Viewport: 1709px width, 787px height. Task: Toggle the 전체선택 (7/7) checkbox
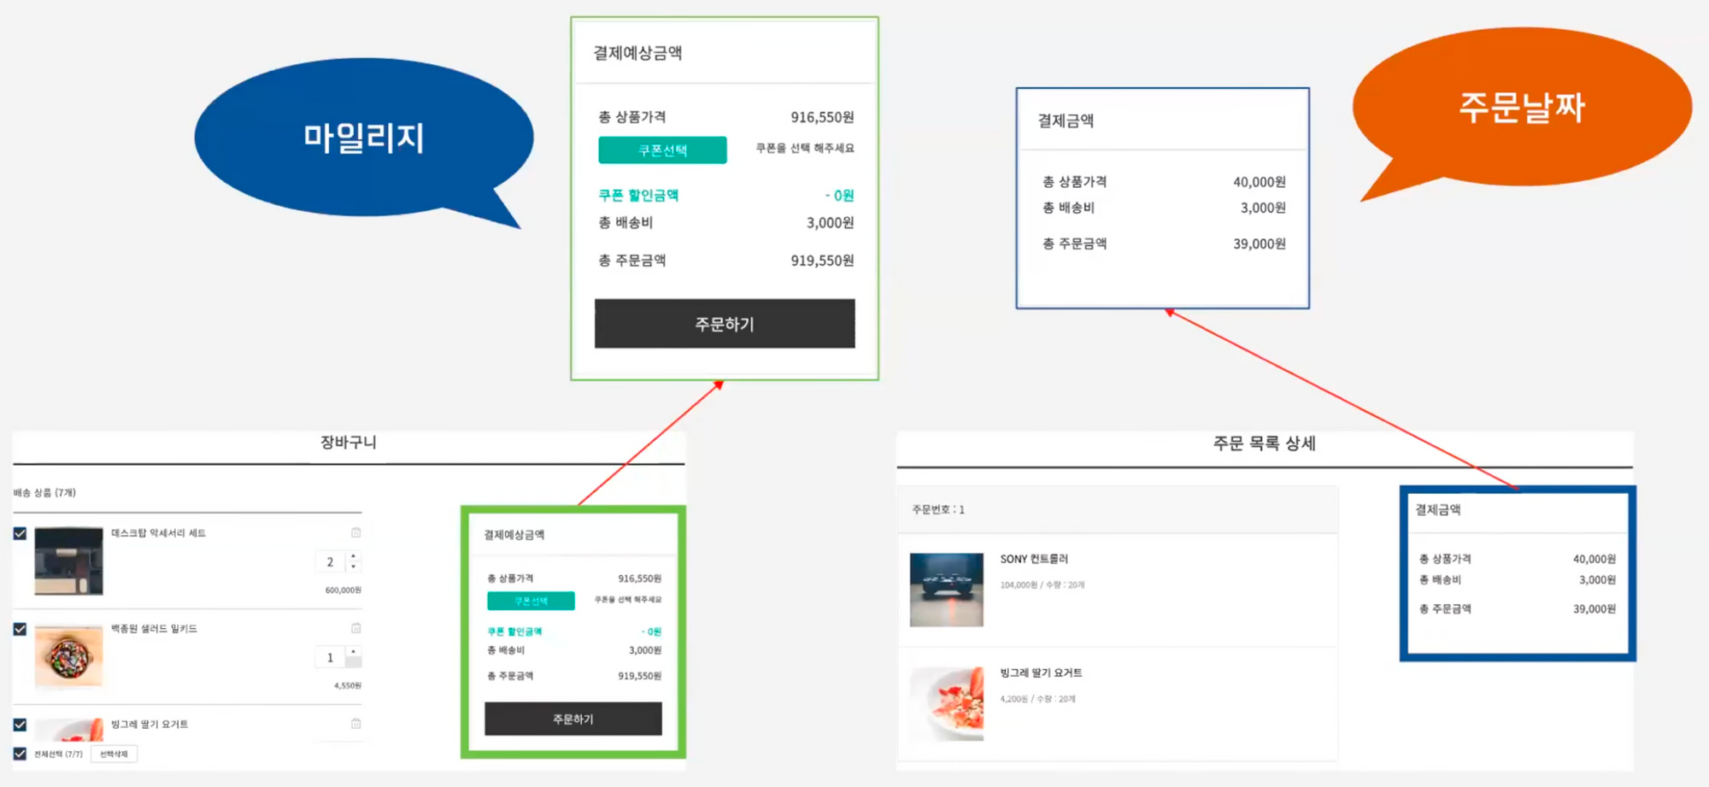20,754
